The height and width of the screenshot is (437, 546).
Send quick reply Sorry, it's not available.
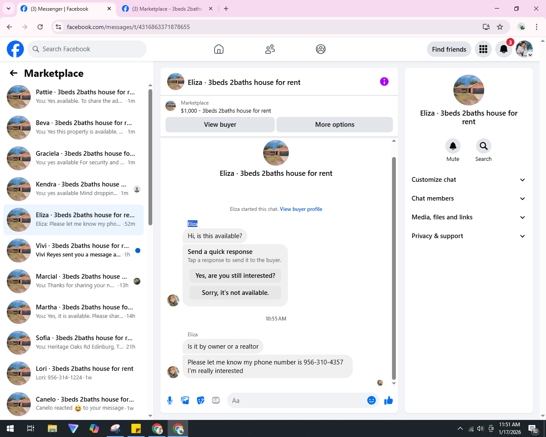pos(235,293)
